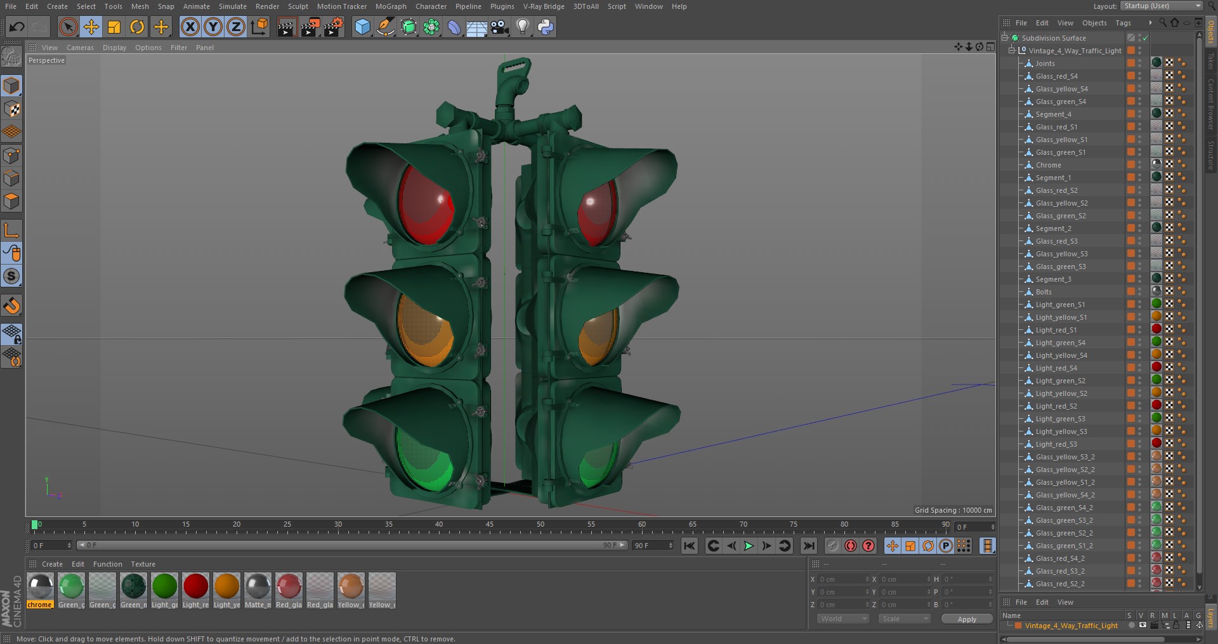
Task: Select the Light_green_S1 object
Action: coord(1060,305)
